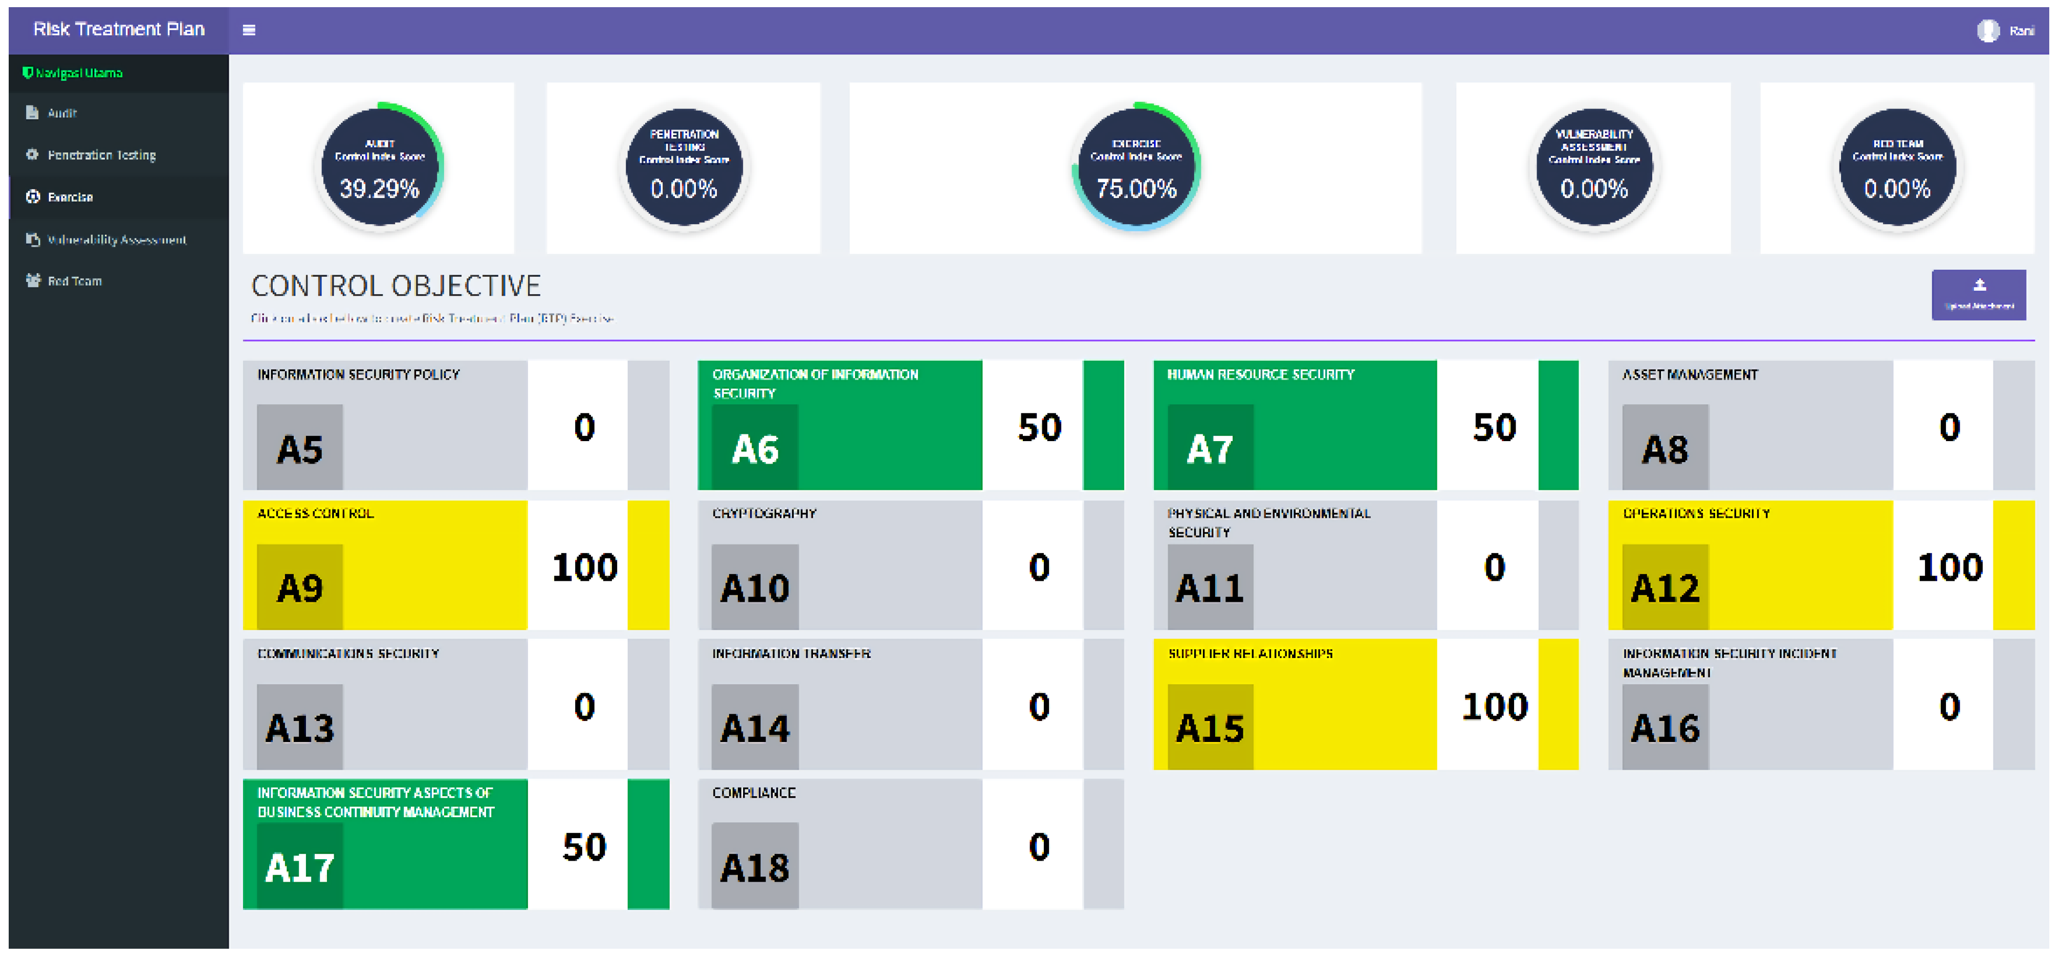Toggle the sidebar hamburger menu
The height and width of the screenshot is (961, 2060).
coord(249,30)
